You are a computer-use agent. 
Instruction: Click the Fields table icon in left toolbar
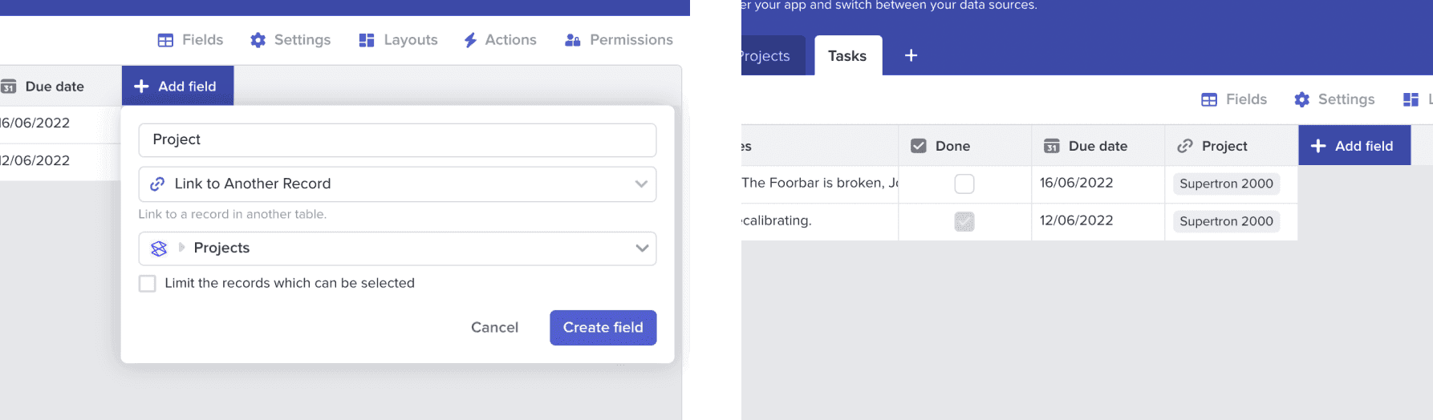pyautogui.click(x=165, y=40)
